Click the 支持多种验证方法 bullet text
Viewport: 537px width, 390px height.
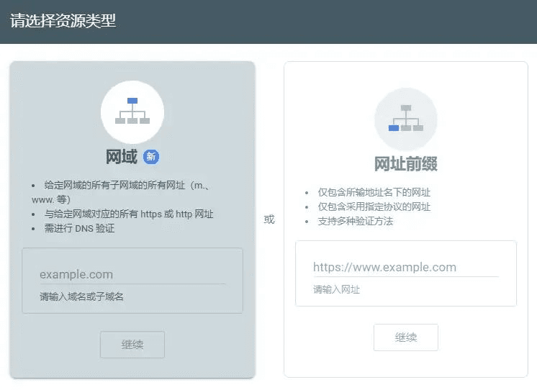click(x=356, y=221)
